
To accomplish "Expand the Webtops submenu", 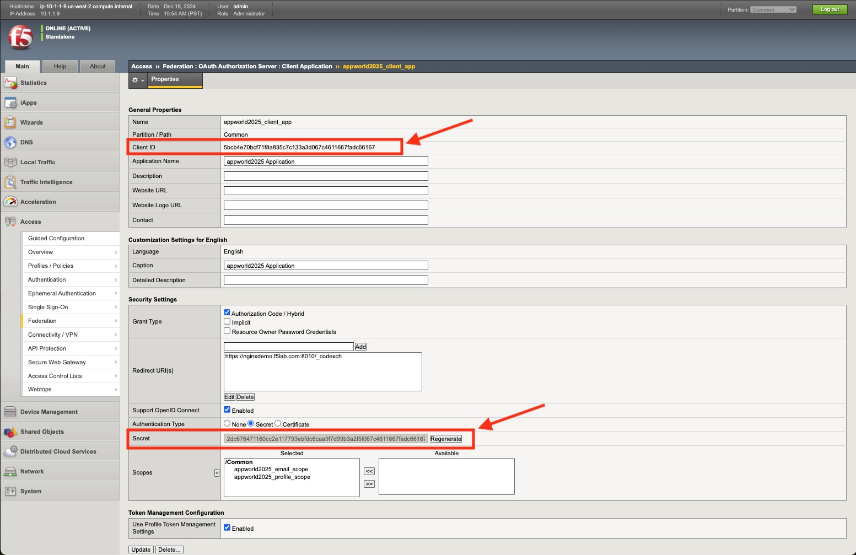I will [x=116, y=389].
